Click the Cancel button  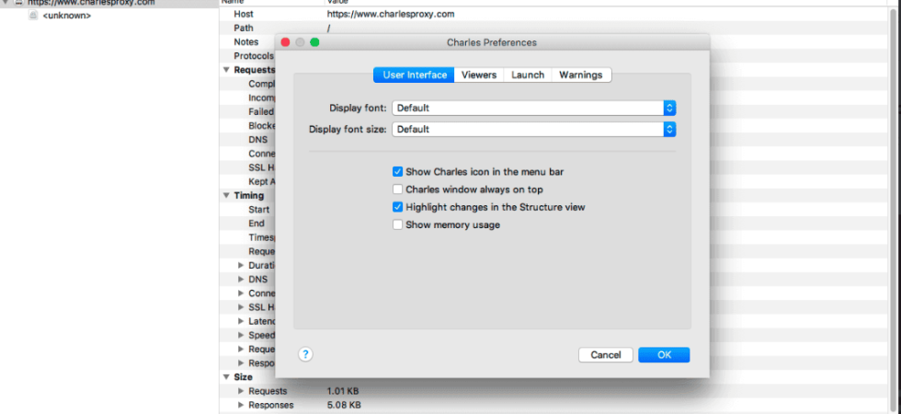coord(606,355)
